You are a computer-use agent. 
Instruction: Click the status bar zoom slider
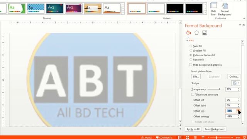(220, 137)
